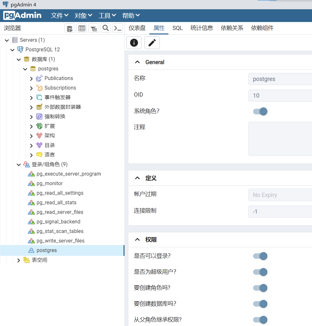Click the pencil edit icon button
This screenshot has width=312, height=326.
[152, 43]
